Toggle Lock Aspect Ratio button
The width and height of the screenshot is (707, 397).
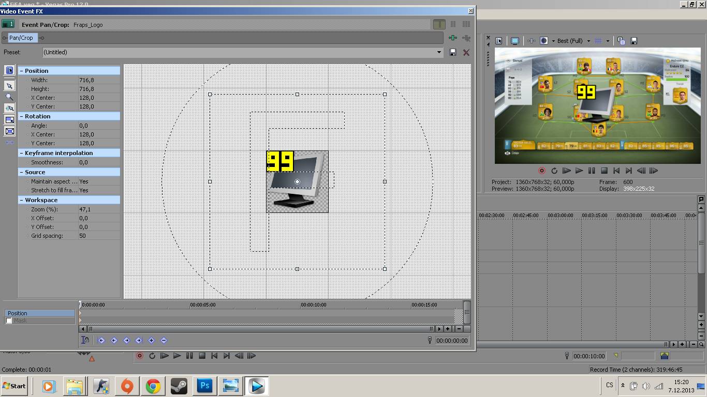click(9, 119)
